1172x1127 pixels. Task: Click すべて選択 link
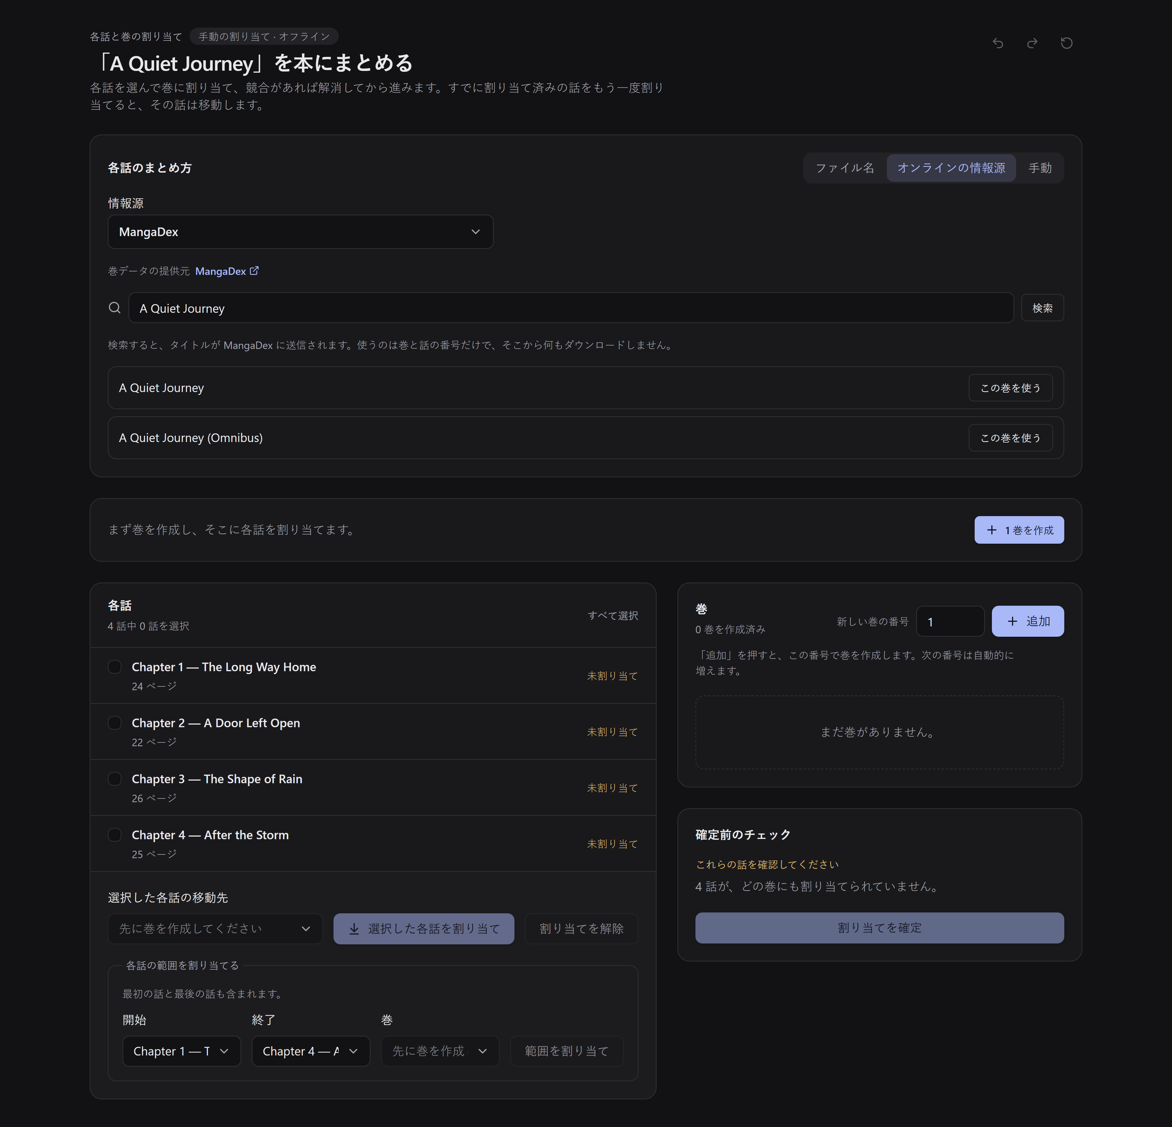coord(612,615)
